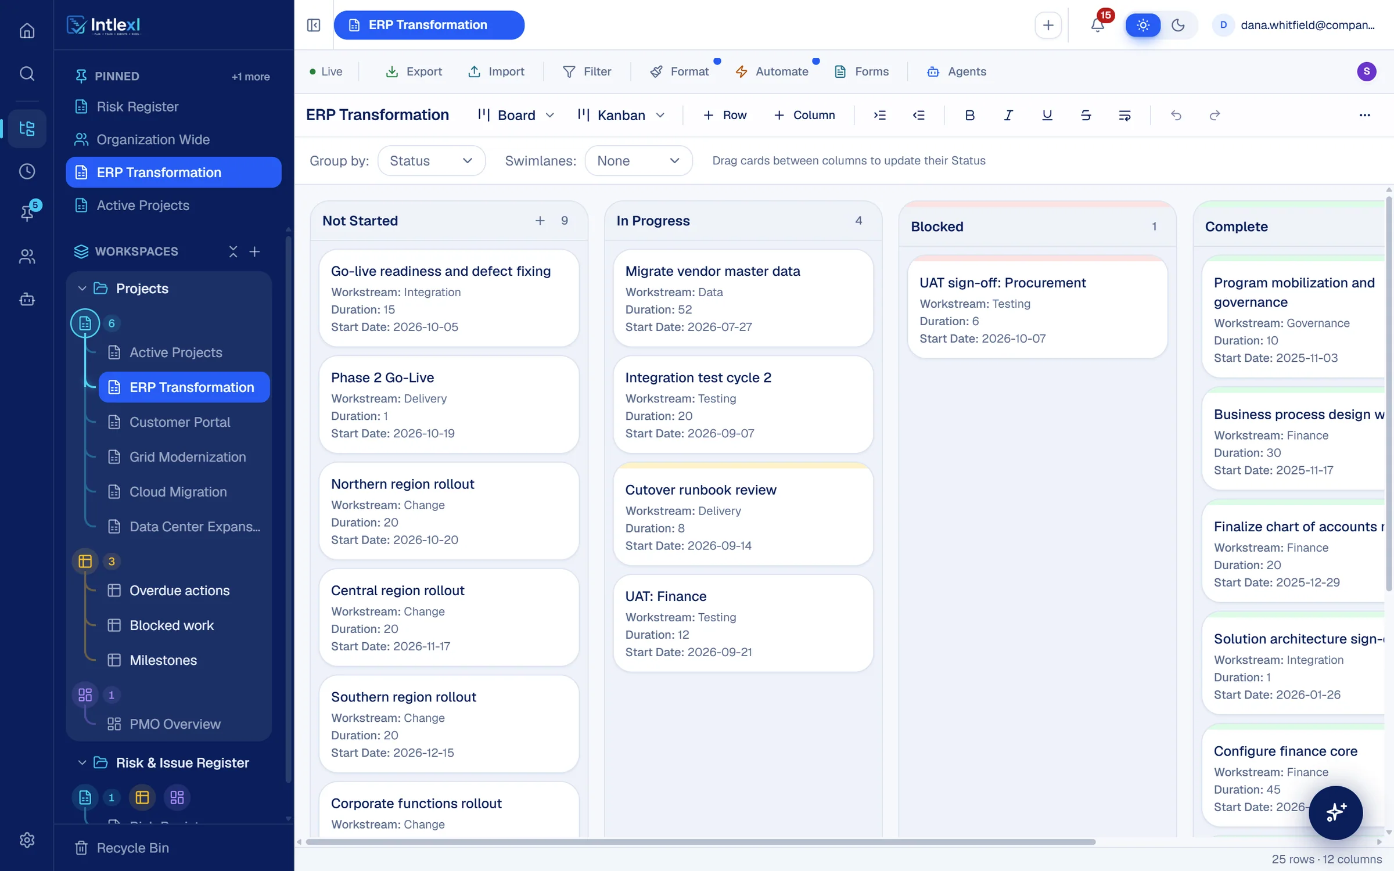Screen dimensions: 1394x871
Task: Redo the last action
Action: (1215, 115)
